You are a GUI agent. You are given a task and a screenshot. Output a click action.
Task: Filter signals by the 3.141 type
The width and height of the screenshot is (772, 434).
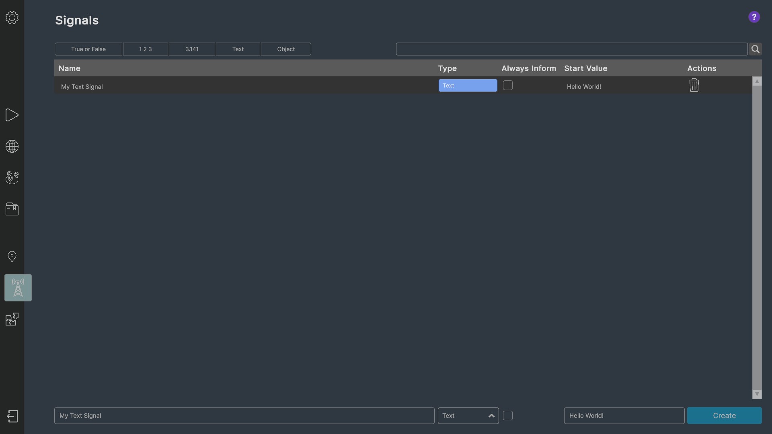pyautogui.click(x=192, y=49)
